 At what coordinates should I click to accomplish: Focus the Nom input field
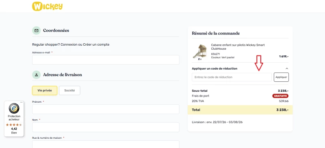click(x=106, y=127)
